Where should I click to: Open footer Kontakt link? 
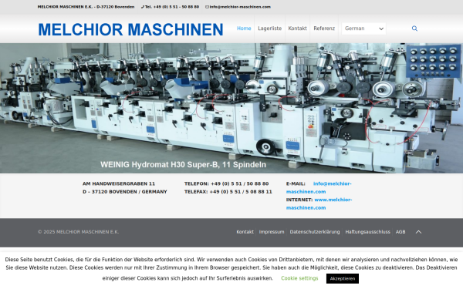tap(245, 232)
